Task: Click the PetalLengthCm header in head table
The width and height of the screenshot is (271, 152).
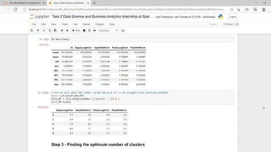Action: pyautogui.click(x=101, y=110)
